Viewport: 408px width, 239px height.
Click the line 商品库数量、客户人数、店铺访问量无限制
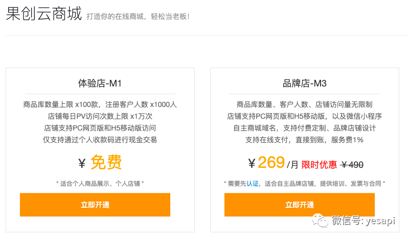(x=304, y=104)
